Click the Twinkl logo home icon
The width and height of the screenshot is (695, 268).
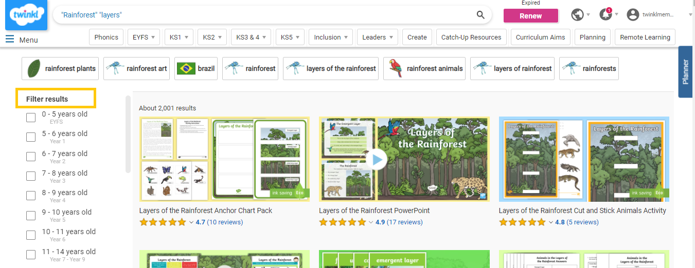coord(26,15)
